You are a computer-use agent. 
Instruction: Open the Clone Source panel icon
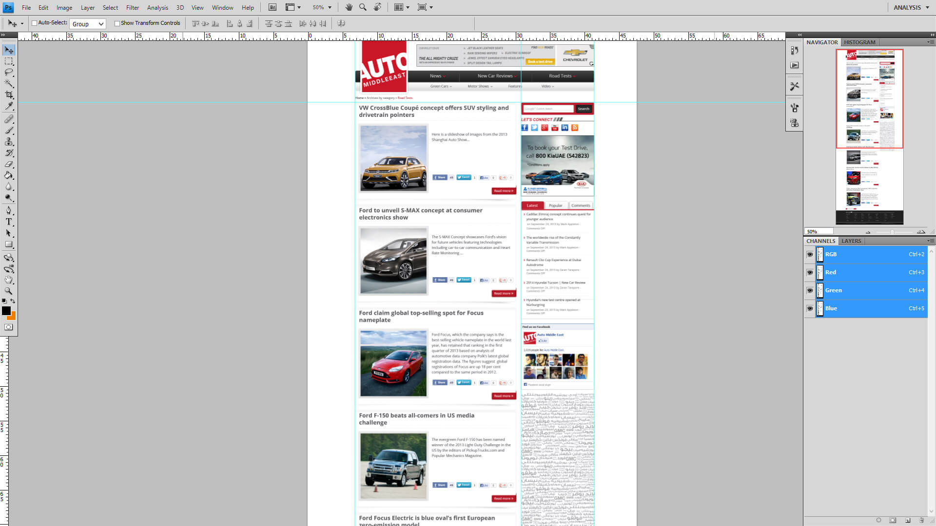[795, 123]
